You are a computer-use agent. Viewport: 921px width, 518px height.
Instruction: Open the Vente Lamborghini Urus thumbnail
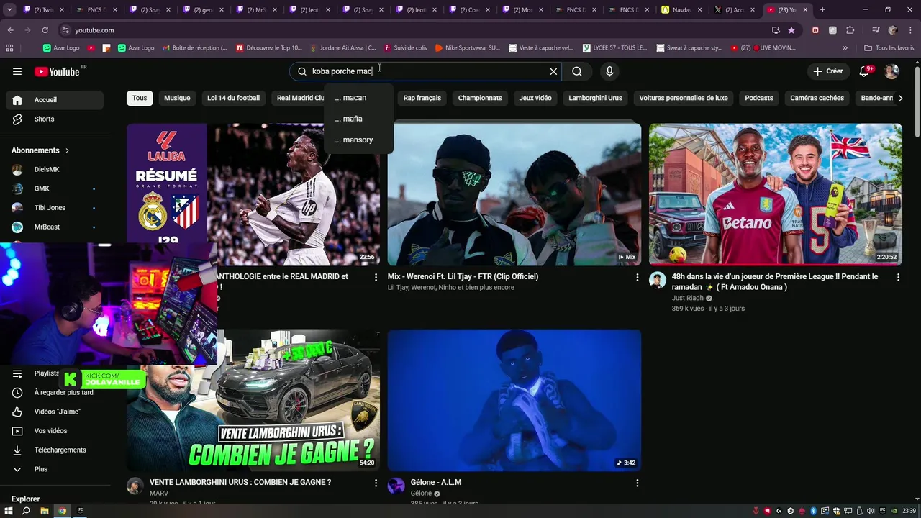(253, 400)
